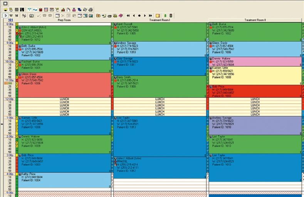Viewport: 304px width, 197px height.
Task: Click the pink flask icon in toolbar
Action: pos(74,9)
